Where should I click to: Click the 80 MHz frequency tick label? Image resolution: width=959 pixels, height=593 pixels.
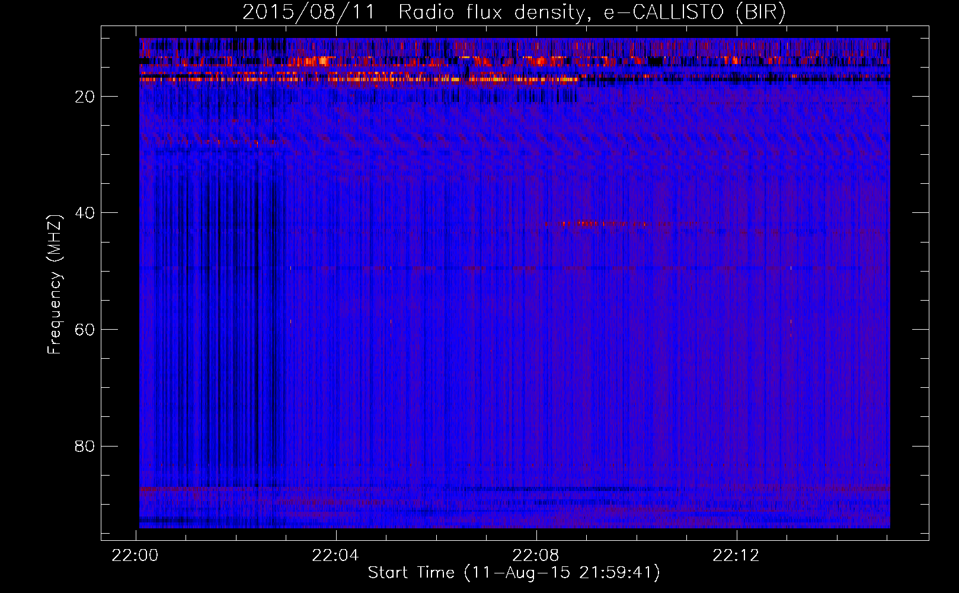pyautogui.click(x=85, y=447)
